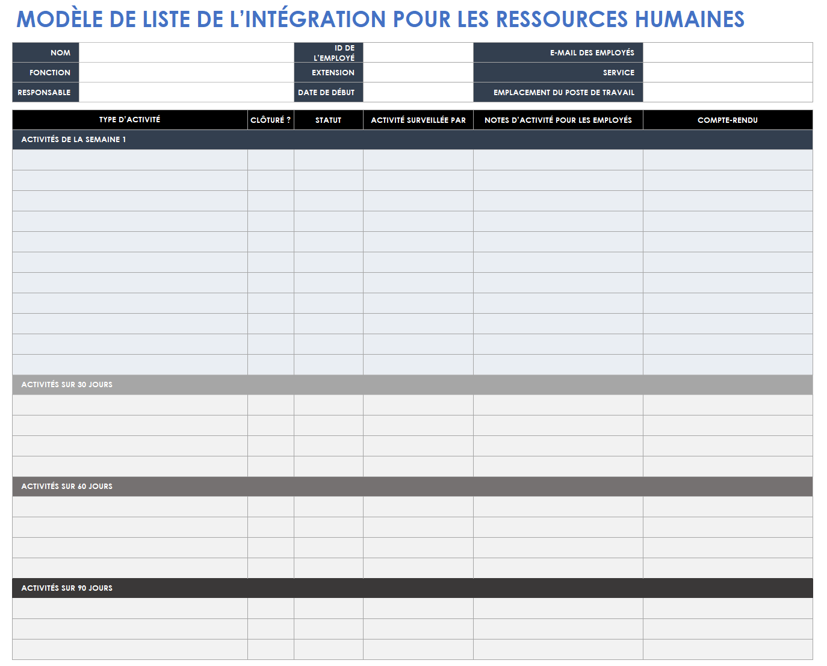
Task: Select the EXTENSION label cell
Action: tap(329, 72)
